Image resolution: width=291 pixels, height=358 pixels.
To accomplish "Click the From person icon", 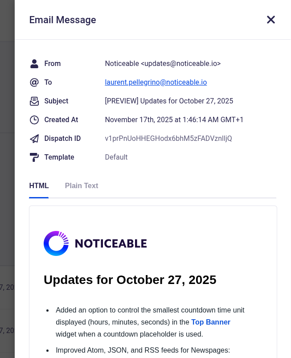I will click(34, 64).
